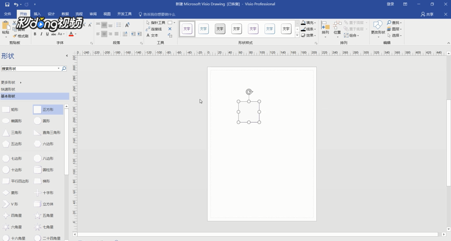Click the Sign in (登录) link
Viewport: 451px width, 241px height.
[x=390, y=4]
